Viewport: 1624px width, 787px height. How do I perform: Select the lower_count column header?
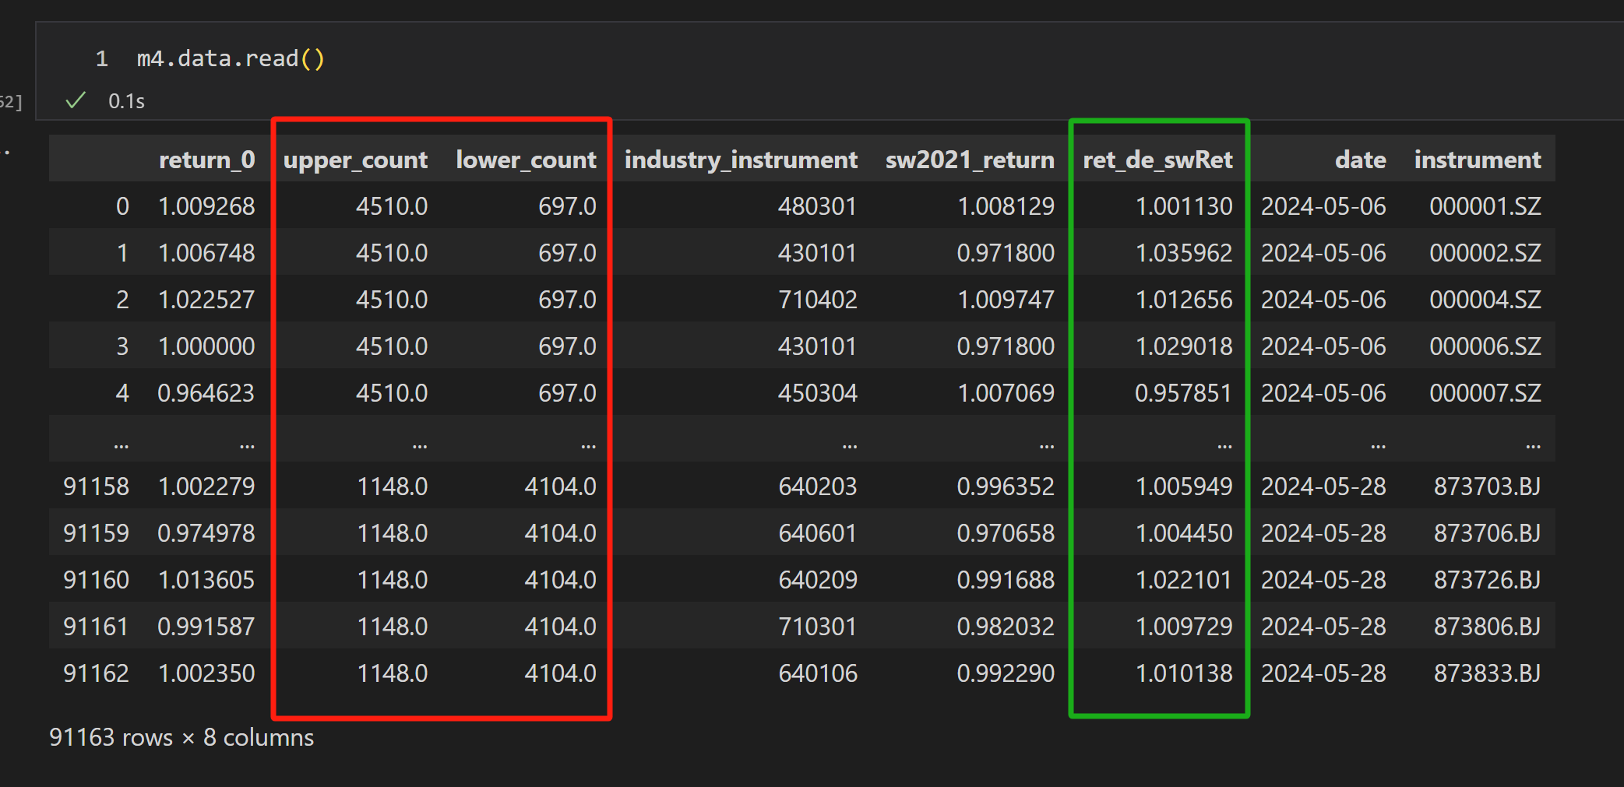tap(526, 160)
